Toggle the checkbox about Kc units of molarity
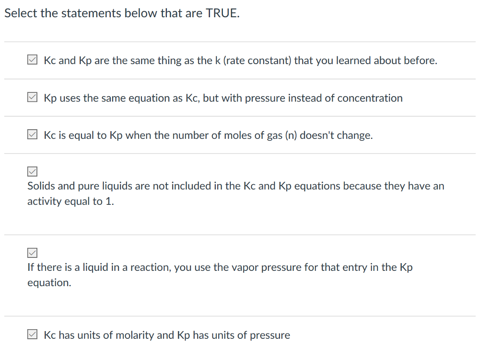 [x=32, y=334]
